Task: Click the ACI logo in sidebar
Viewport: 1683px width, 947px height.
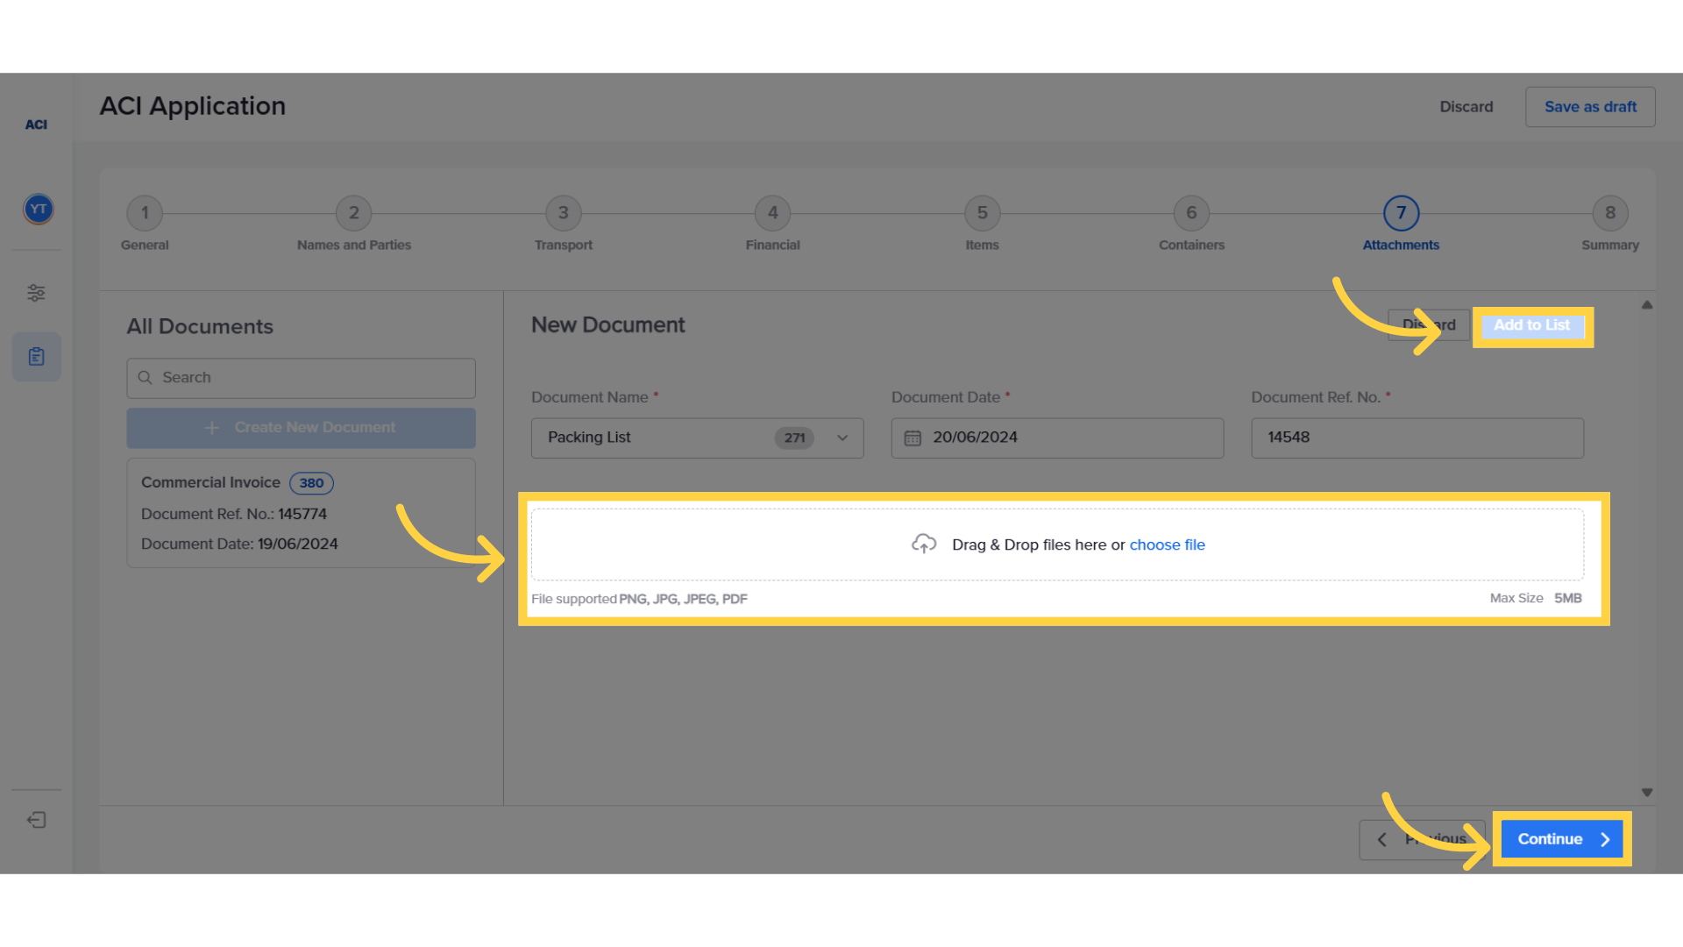Action: coord(36,125)
